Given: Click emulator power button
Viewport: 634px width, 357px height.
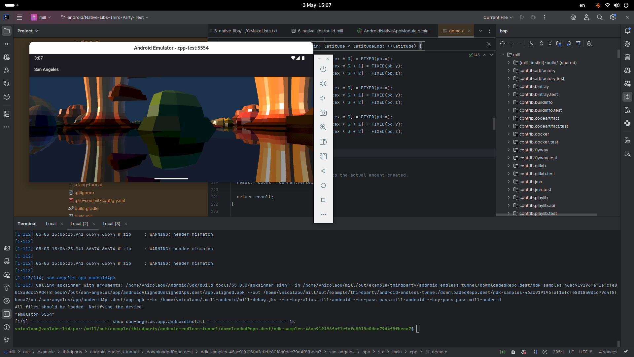Looking at the screenshot, I should point(323,69).
